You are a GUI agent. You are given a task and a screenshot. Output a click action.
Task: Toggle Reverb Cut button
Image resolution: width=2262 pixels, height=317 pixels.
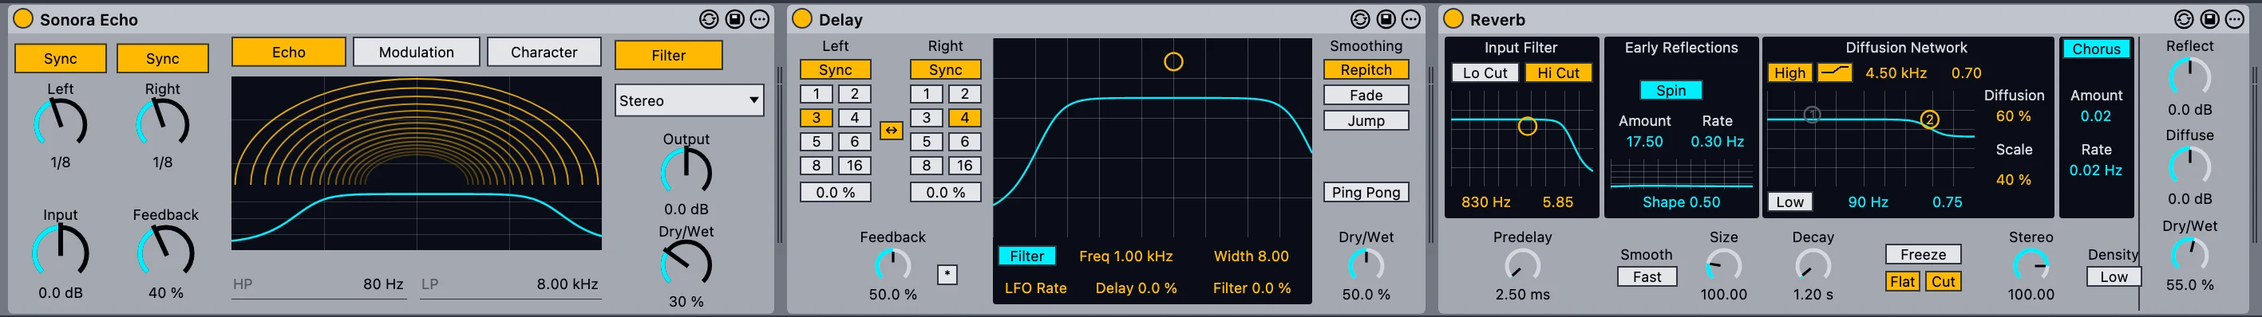1944,281
